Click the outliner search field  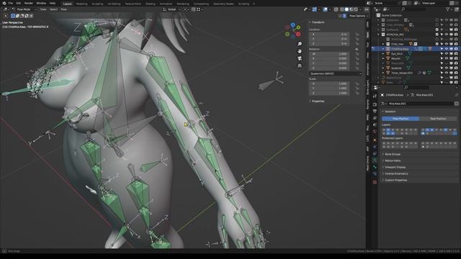(x=415, y=9)
